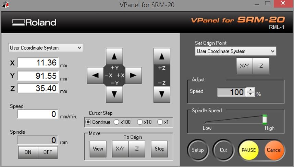The width and height of the screenshot is (294, 167).
Task: Lower the spindle with -Z arrow
Action: coord(162,94)
